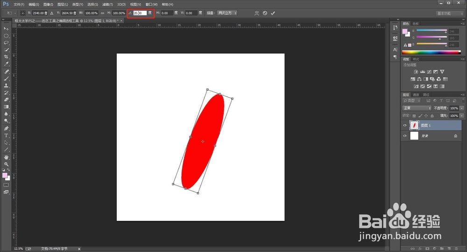Viewport: 467px width, 252px height.
Task: Add a Brightness/Contrast adjustment
Action: click(x=416, y=72)
